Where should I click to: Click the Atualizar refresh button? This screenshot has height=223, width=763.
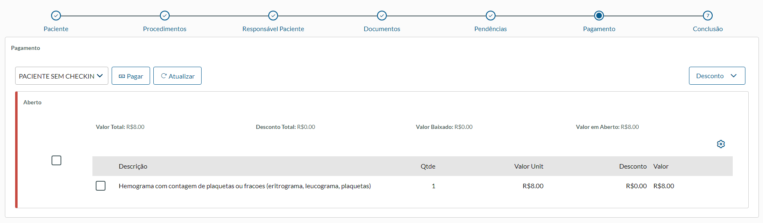[177, 76]
